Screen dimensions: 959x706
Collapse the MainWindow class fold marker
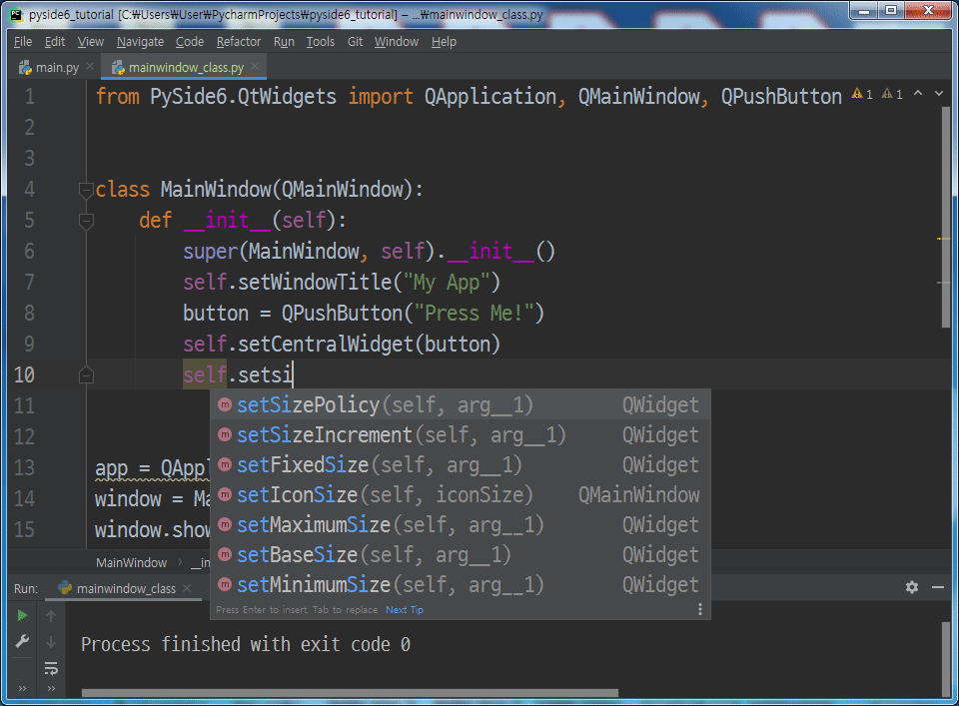pos(86,190)
